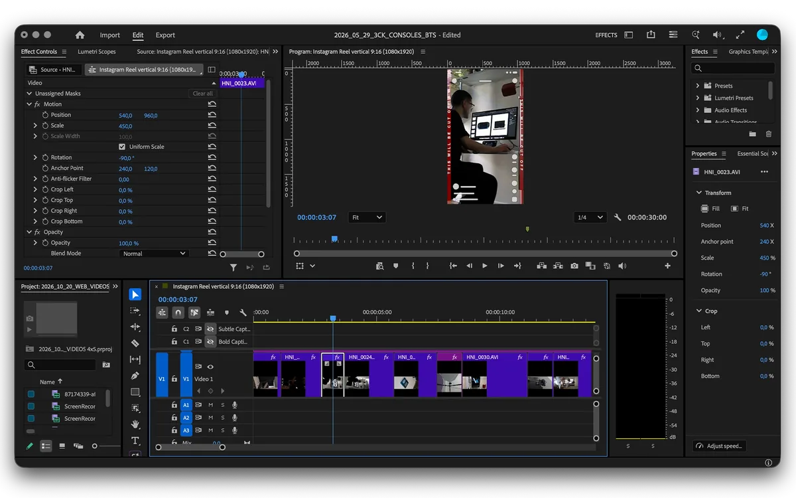Click the Fit button in Transform
The image size is (796, 498).
coord(740,208)
